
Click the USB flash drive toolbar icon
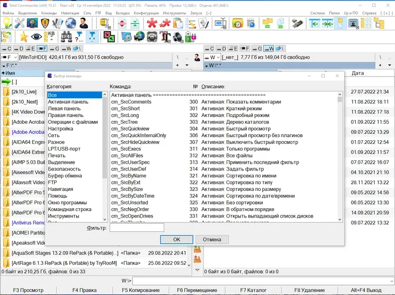(x=297, y=23)
